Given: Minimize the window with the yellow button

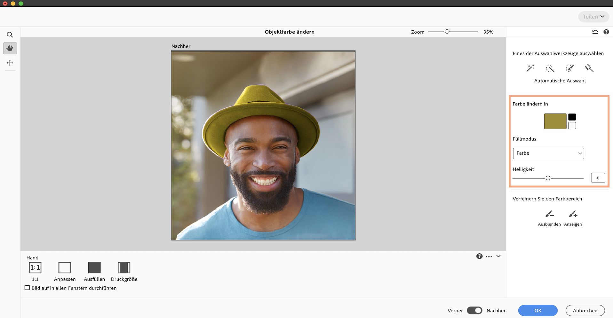Looking at the screenshot, I should [13, 4].
